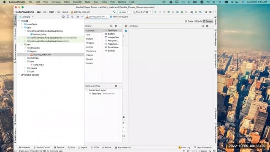270x152 pixels.
Task: Open the app run configuration dropdown
Action: tap(124, 12)
